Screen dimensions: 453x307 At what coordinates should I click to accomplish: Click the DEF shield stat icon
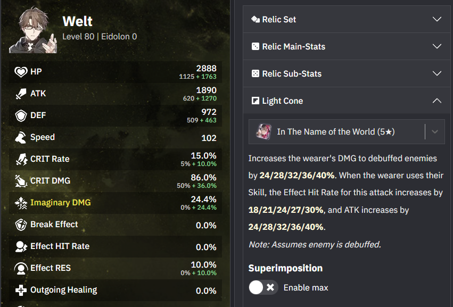point(21,115)
